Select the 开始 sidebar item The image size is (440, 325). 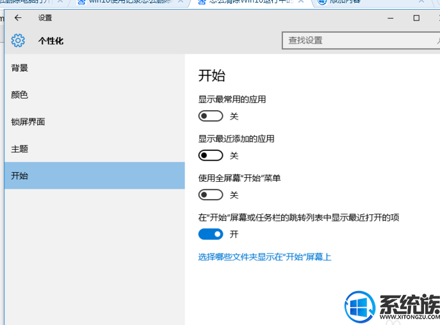click(95, 175)
